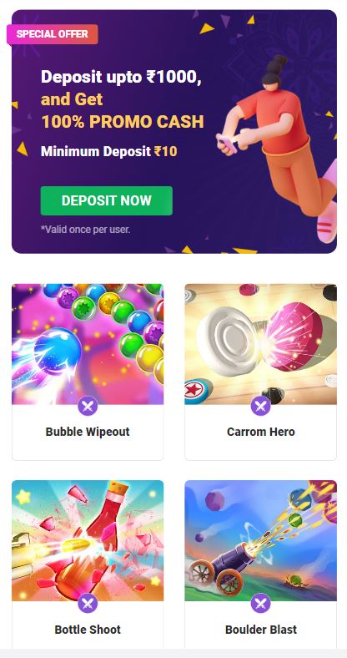The width and height of the screenshot is (347, 658).
Task: Select the Carrom Hero title label
Action: tap(261, 432)
